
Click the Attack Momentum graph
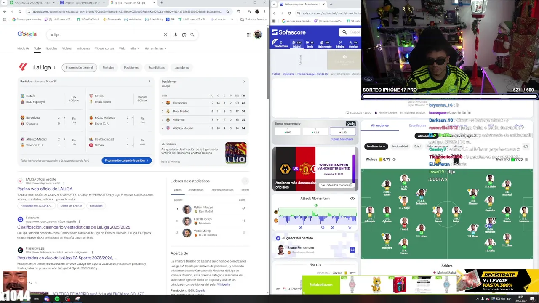(317, 217)
